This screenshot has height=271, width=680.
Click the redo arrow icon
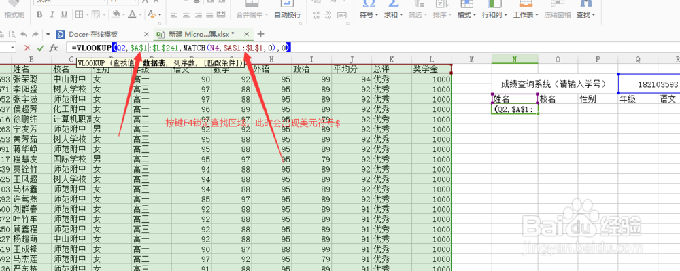(x=35, y=34)
